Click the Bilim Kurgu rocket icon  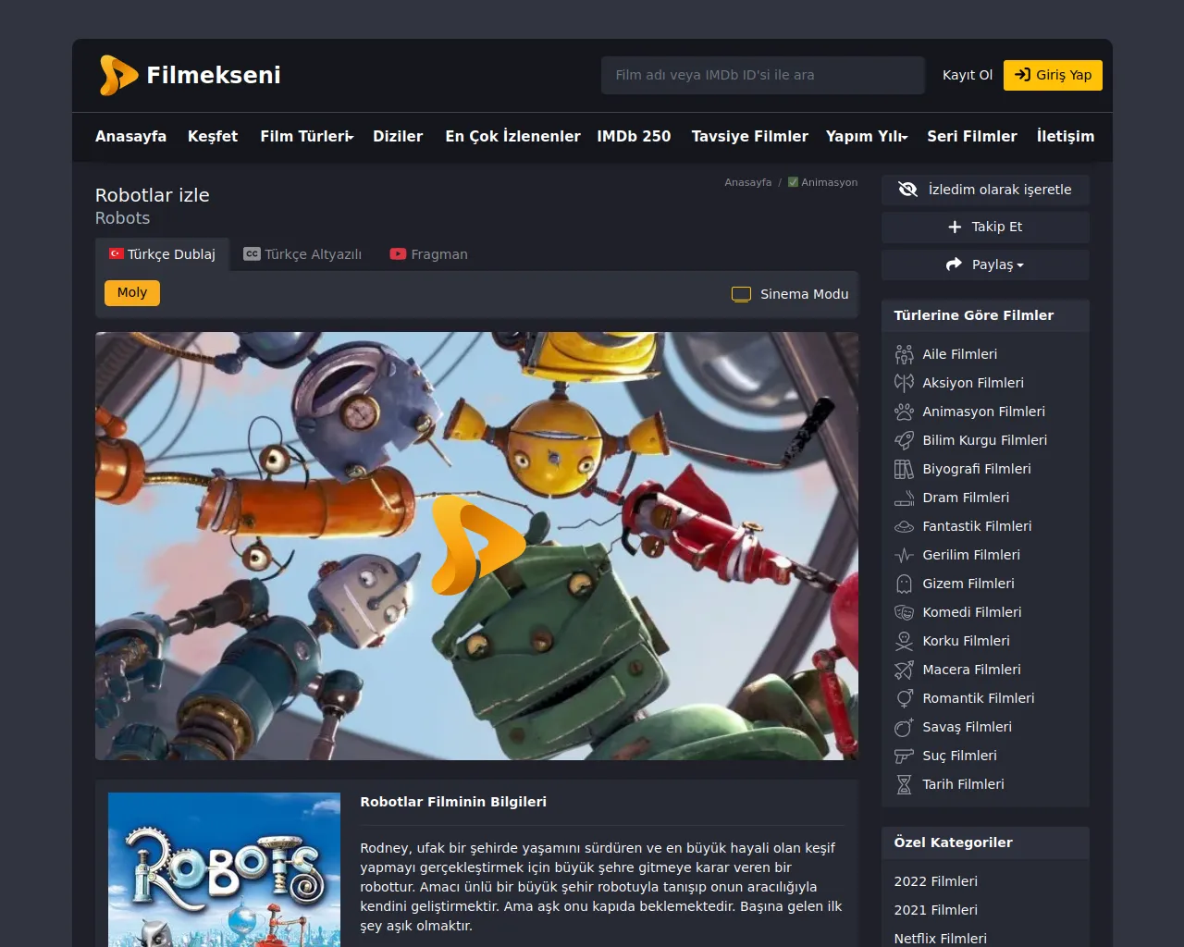point(904,440)
